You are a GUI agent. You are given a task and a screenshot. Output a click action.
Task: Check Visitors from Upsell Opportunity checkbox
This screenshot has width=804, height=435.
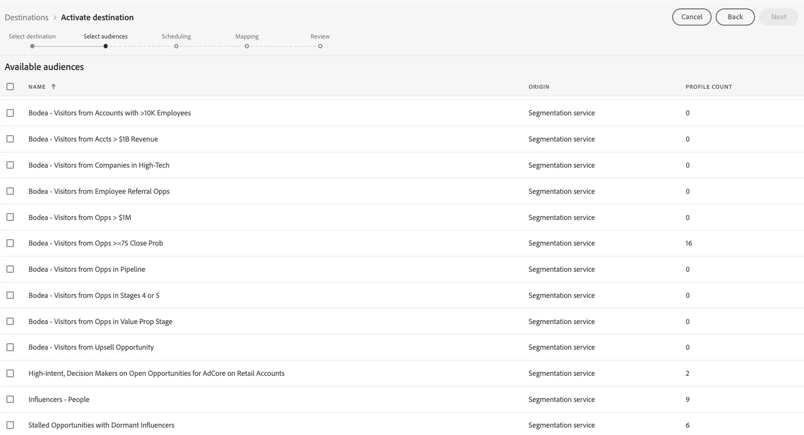pos(10,347)
